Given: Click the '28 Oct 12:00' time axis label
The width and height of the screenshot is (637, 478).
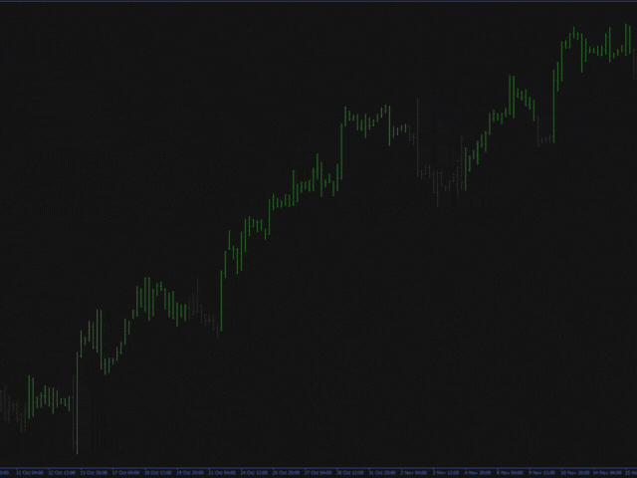Looking at the screenshot, I should coord(350,473).
